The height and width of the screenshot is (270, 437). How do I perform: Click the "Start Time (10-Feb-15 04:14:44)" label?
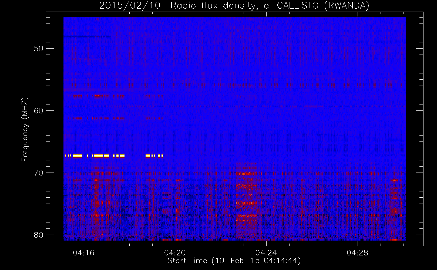click(234, 261)
